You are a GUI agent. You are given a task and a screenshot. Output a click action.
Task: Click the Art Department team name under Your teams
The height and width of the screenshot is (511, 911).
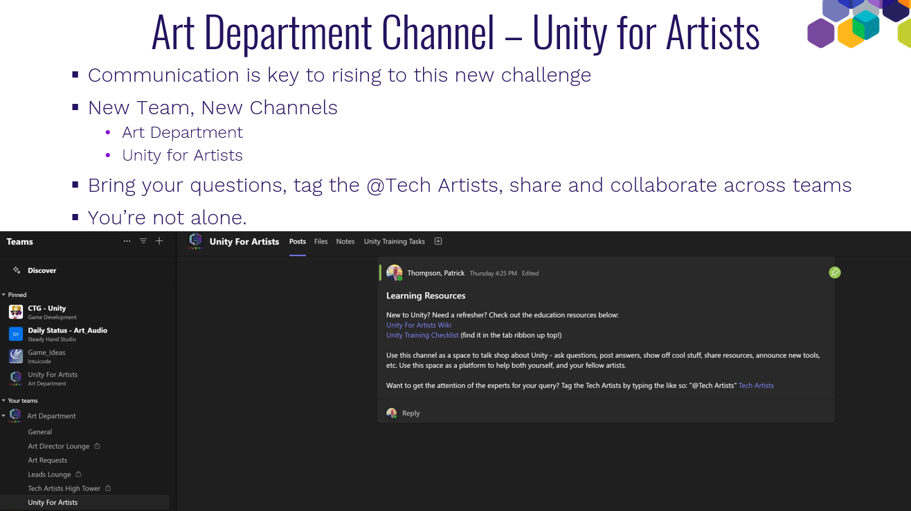click(x=51, y=416)
